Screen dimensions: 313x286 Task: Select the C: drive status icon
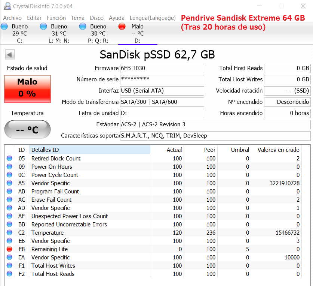pyautogui.click(x=4, y=26)
